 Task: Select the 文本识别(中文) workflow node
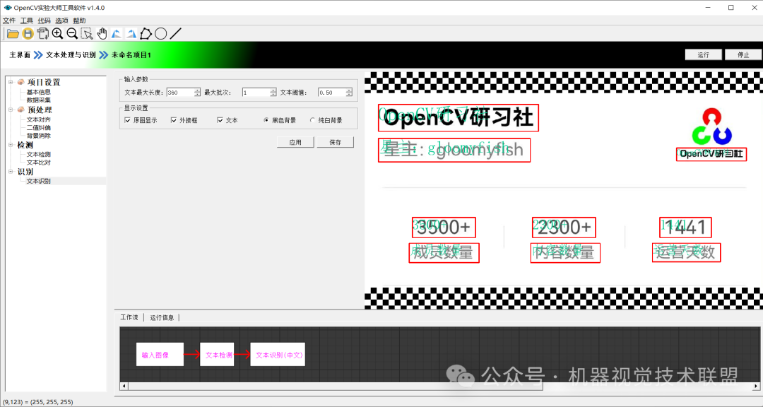278,355
